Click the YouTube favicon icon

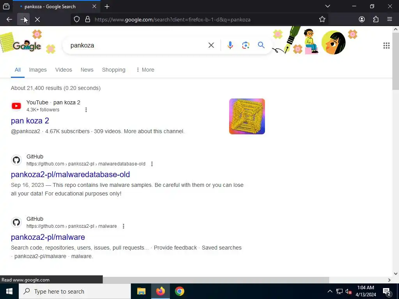[x=16, y=106]
